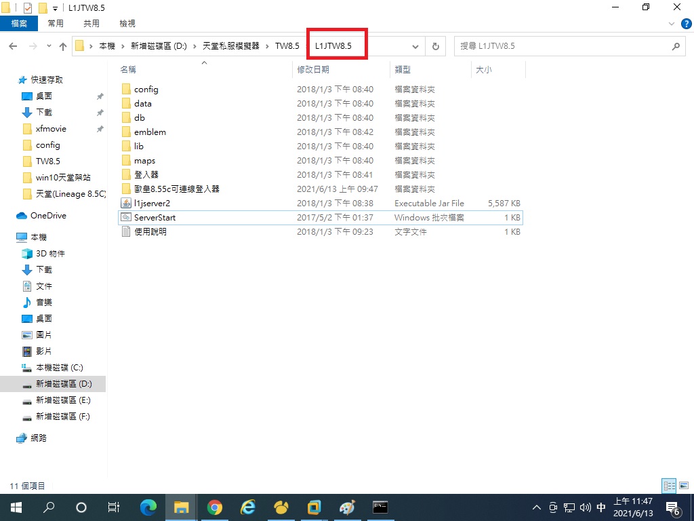Screen dimensions: 694x521
Task: Click the TW8.5 breadcrumb
Action: (287, 46)
